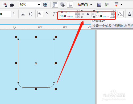This screenshot has width=133, height=104.
Task: Toggle the show guidelines button
Action: coord(70,5)
